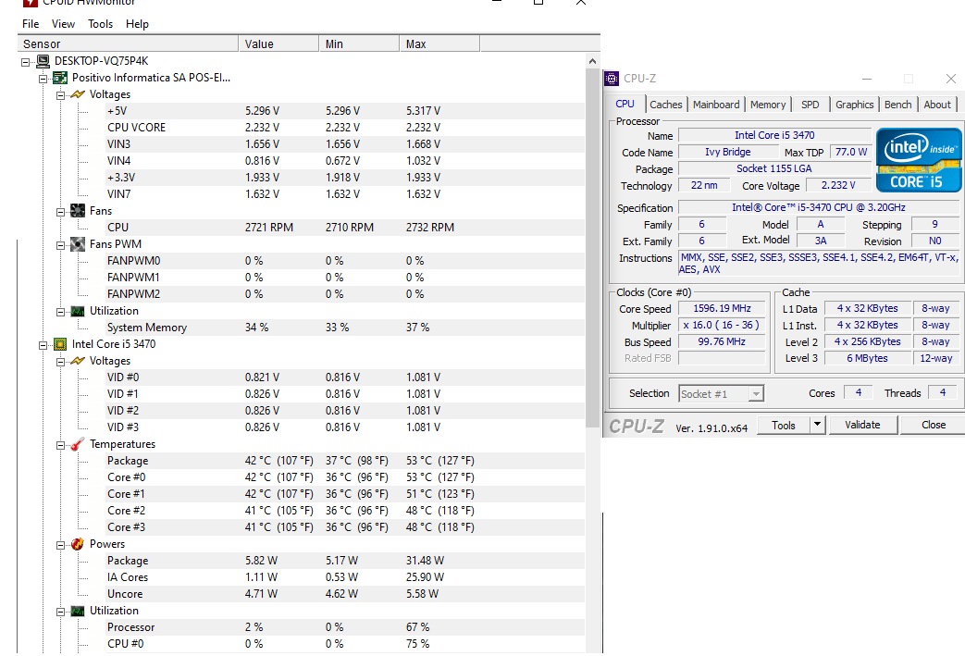Open the View menu in HWMonitor
The height and width of the screenshot is (656, 965).
click(x=63, y=24)
